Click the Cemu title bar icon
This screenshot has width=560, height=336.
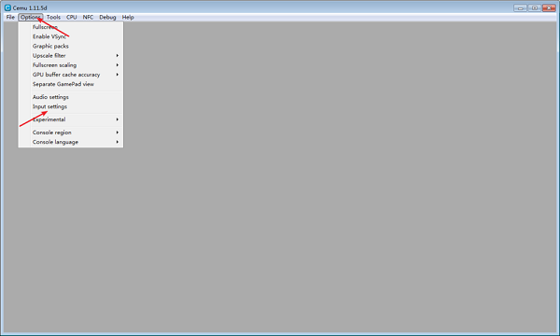(x=7, y=7)
